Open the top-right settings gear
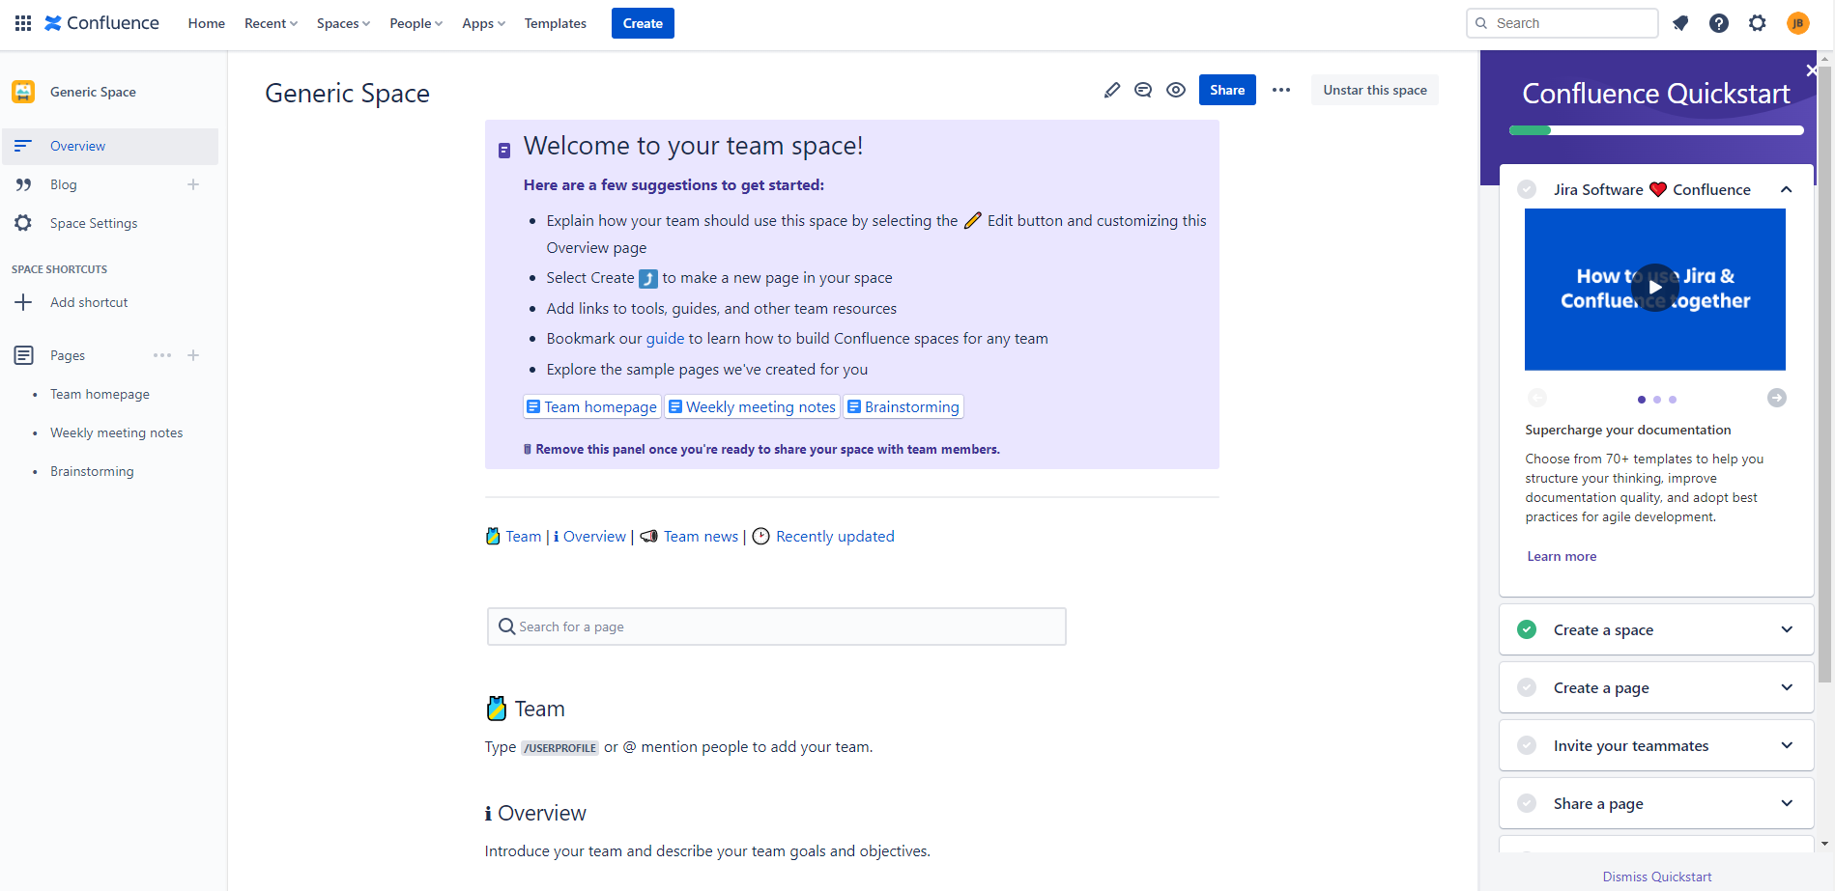The width and height of the screenshot is (1835, 891). (x=1757, y=22)
